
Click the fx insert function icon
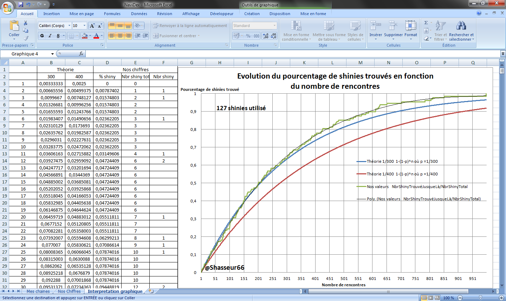[81, 54]
